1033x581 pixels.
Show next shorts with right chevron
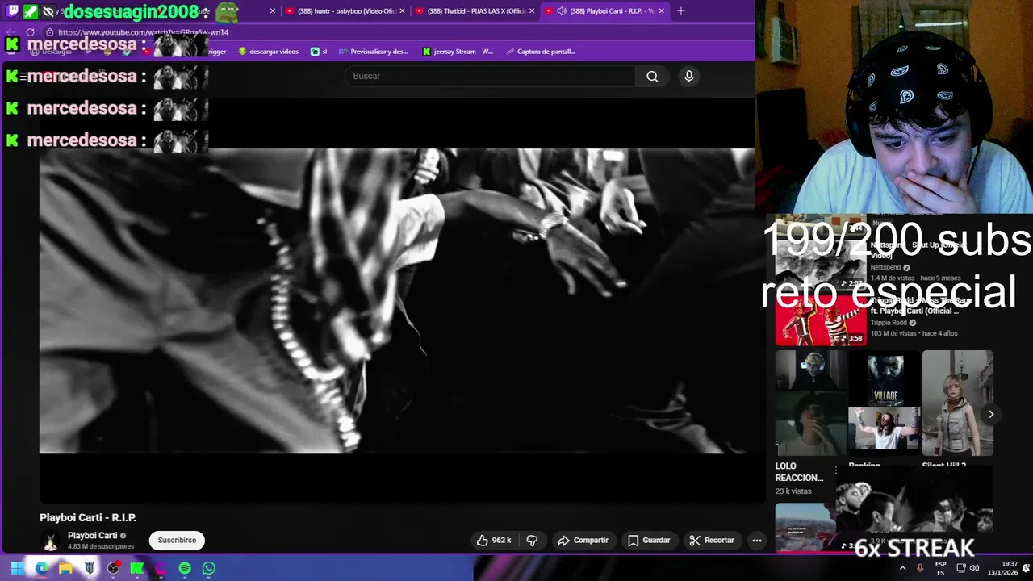tap(991, 414)
